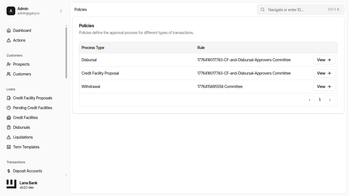Image resolution: width=349 pixels, height=196 pixels.
Task: Click the Lana Bank logo at bottom
Action: pos(11,184)
